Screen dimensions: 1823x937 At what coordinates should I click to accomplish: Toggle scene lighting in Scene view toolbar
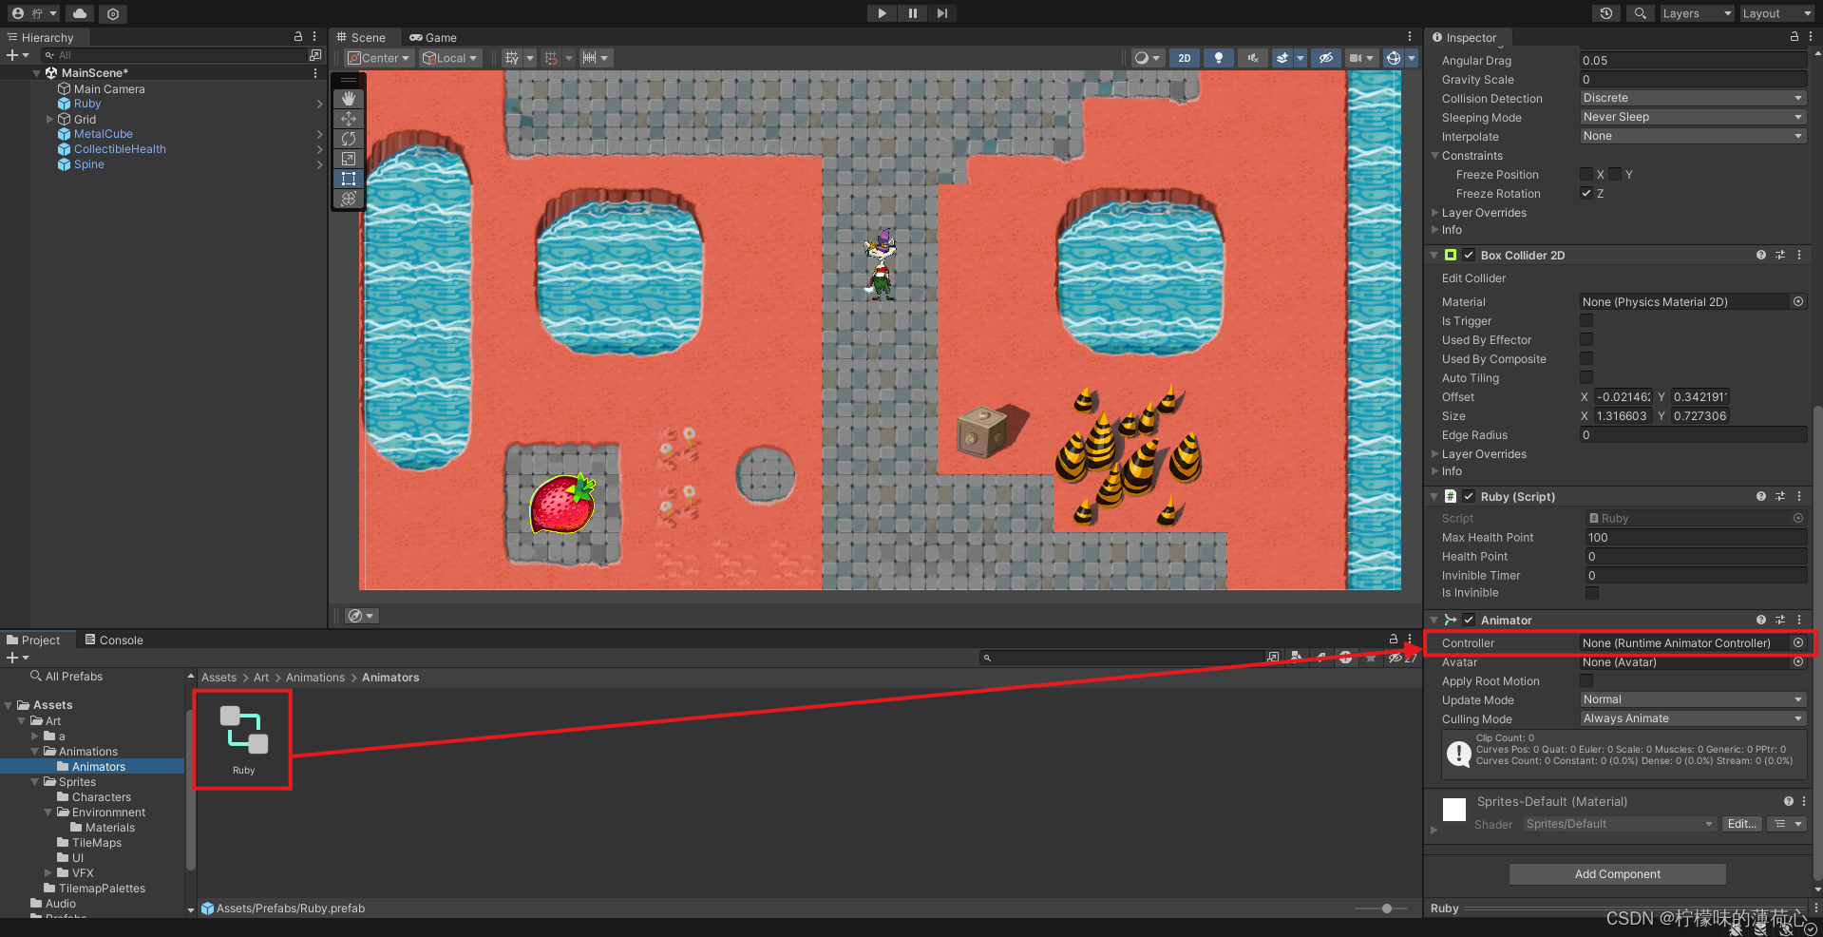pyautogui.click(x=1218, y=58)
